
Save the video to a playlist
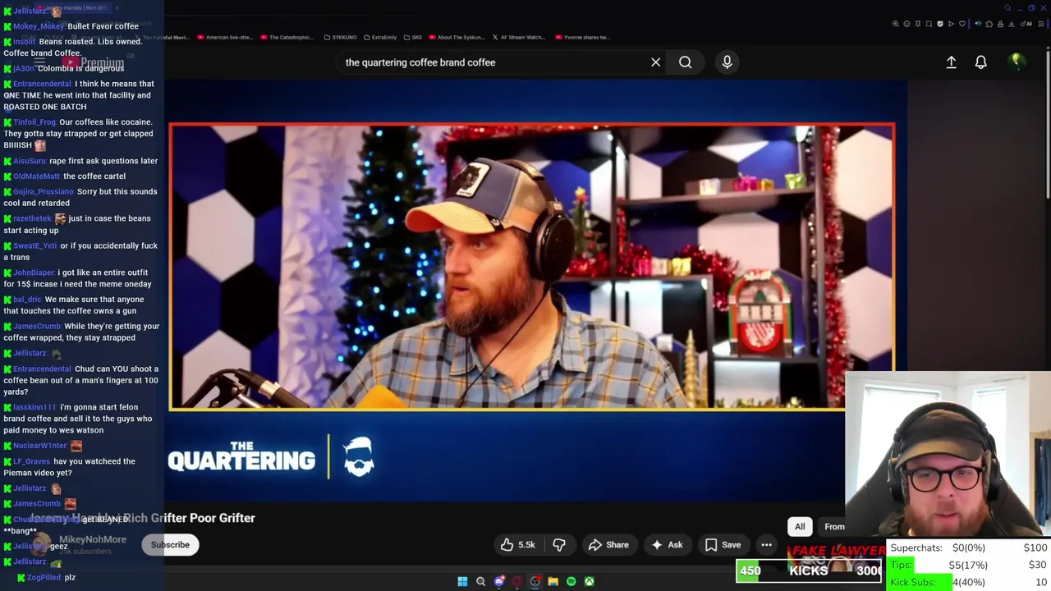723,545
